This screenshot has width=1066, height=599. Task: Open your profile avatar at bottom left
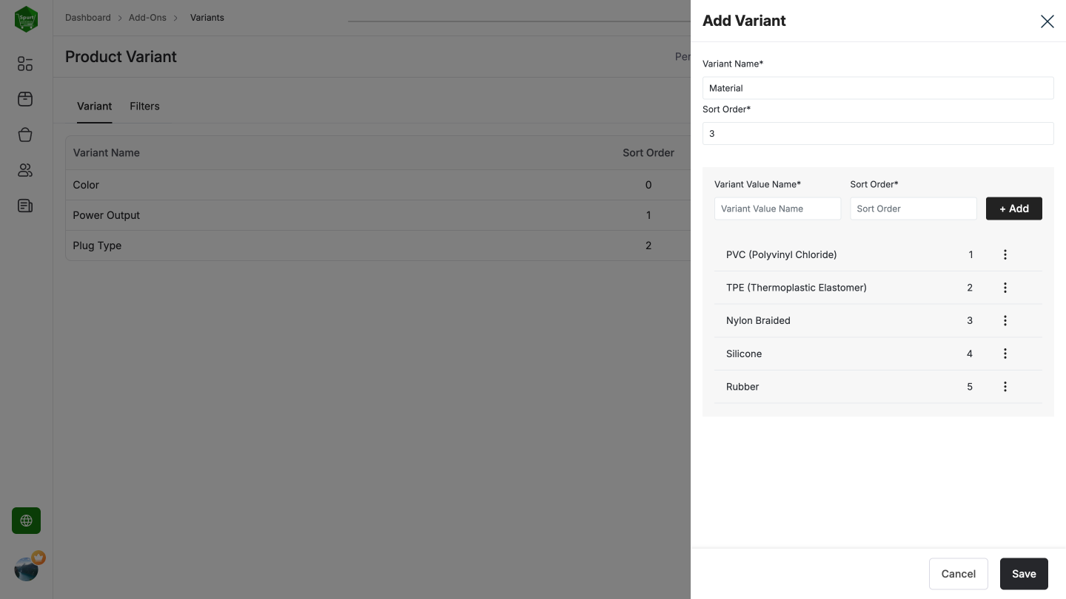click(x=25, y=569)
